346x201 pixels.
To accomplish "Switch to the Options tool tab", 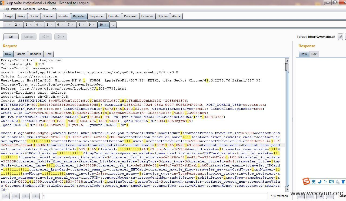I will pyautogui.click(x=162, y=16).
